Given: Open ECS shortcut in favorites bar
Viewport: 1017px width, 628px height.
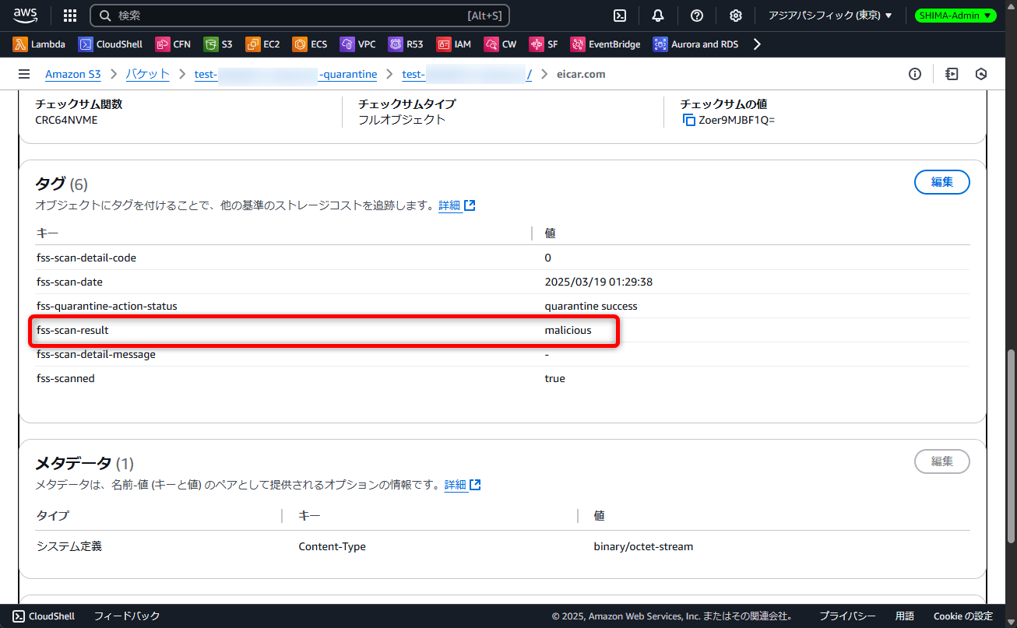Looking at the screenshot, I should pyautogui.click(x=310, y=44).
